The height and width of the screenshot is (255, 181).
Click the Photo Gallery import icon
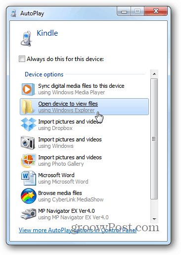(x=28, y=160)
